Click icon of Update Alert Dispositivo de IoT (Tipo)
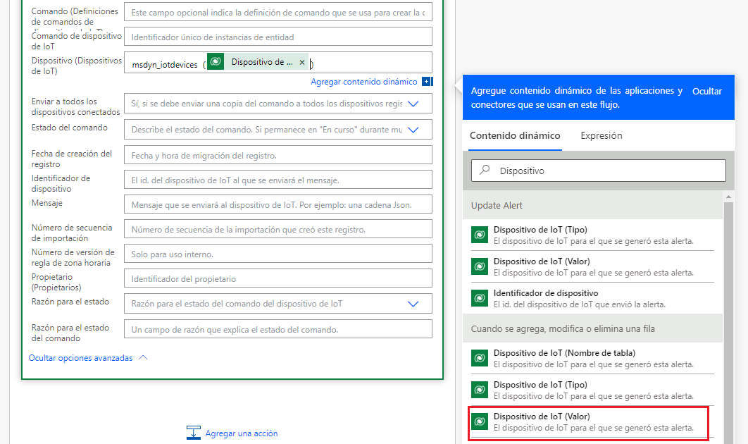Screen dimensions: 748x444 [480, 235]
